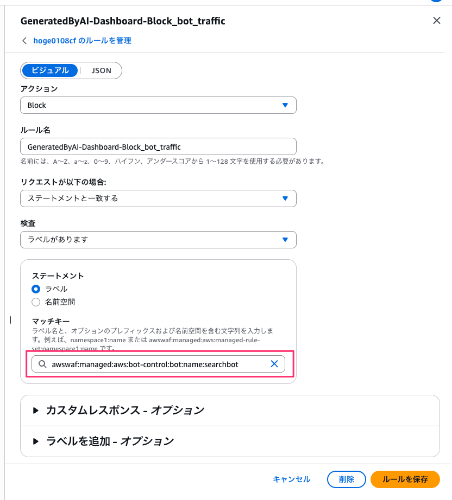452x500 pixels.
Task: Click the blue arrow on ステートメントと一致する
Action: tap(285, 198)
